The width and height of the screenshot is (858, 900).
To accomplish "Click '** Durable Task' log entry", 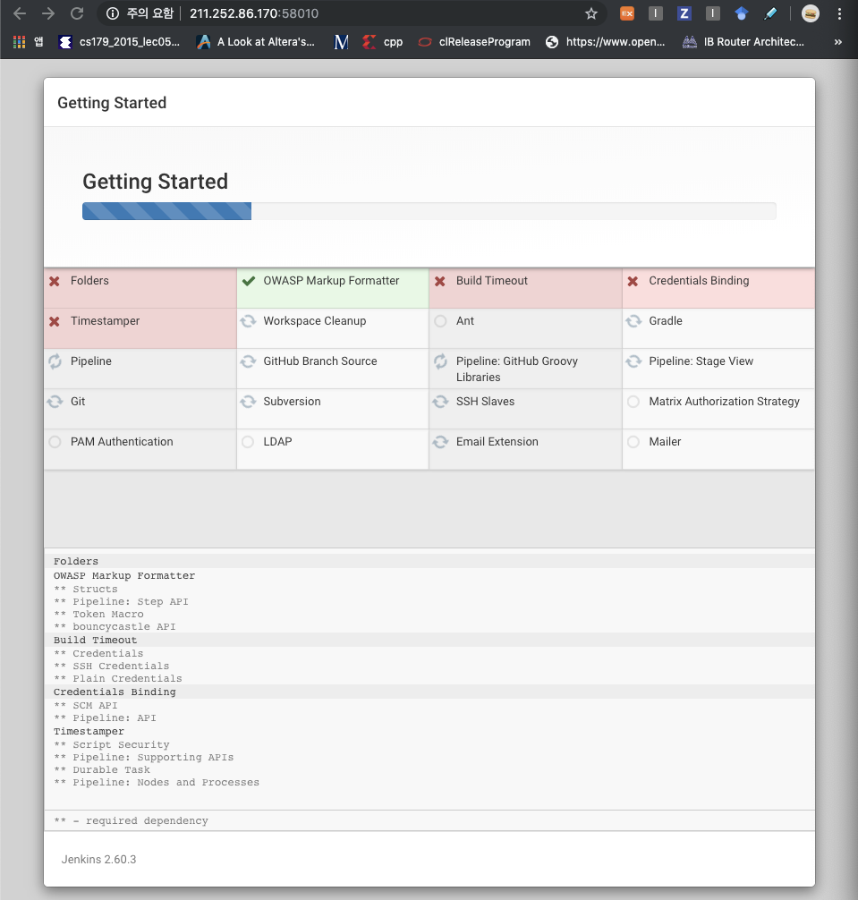I will pos(102,769).
